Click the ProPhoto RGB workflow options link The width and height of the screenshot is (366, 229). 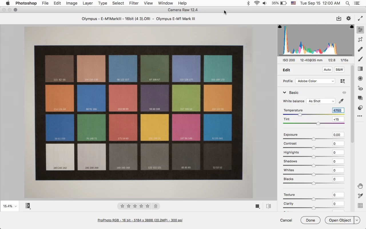(x=140, y=220)
